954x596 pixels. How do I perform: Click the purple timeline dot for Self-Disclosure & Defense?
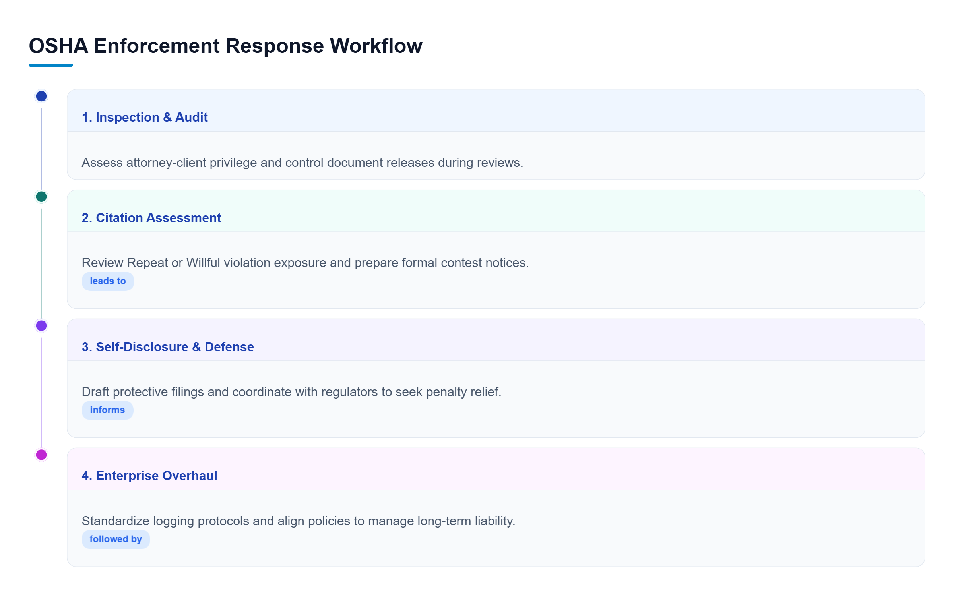coord(41,326)
